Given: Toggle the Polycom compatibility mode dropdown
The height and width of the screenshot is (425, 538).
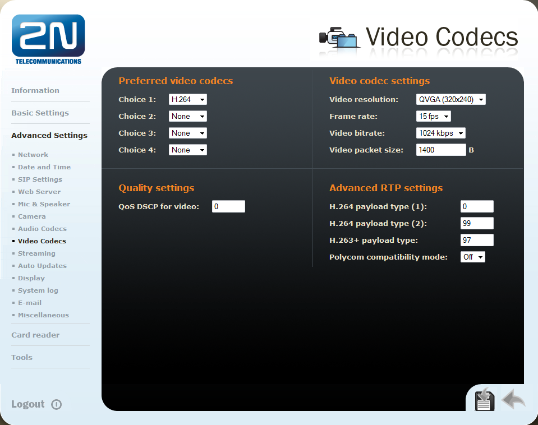Looking at the screenshot, I should pyautogui.click(x=472, y=257).
